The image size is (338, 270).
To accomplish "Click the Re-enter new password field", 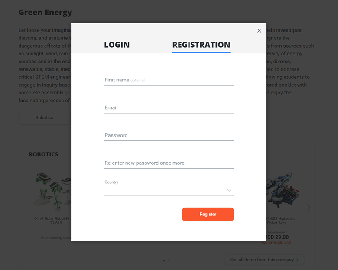I will tap(169, 163).
